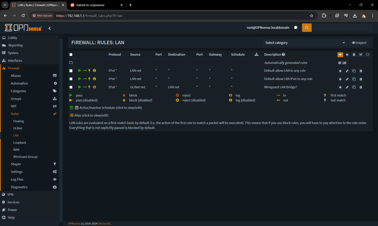Click the 'GLiNet net' source alias link
The width and height of the screenshot is (378, 226).
click(138, 87)
